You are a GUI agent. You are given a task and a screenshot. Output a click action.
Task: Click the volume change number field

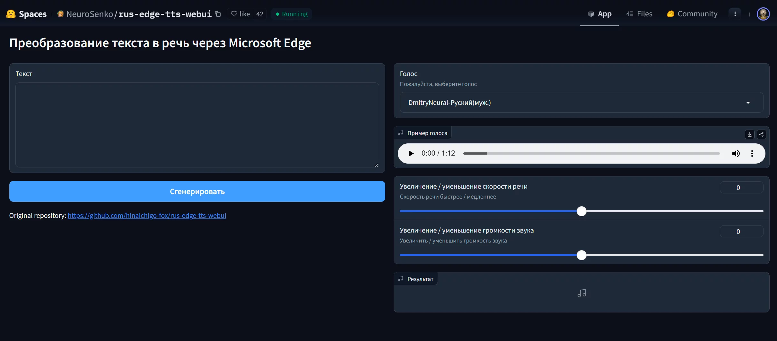pos(741,231)
